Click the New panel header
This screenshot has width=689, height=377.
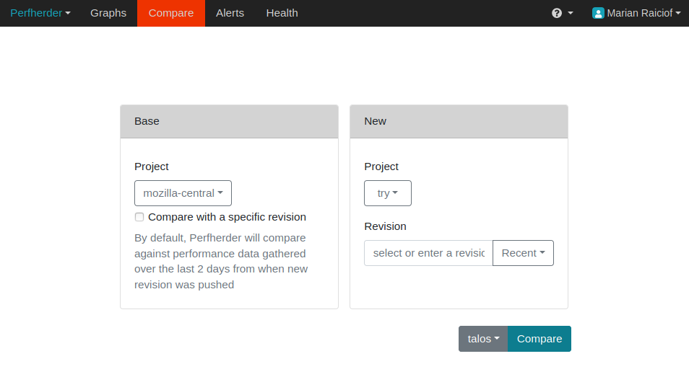tap(459, 121)
